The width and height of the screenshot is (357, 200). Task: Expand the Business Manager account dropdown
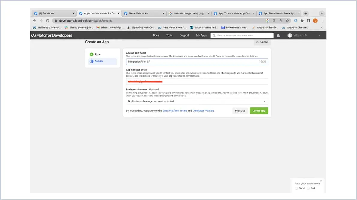pyautogui.click(x=197, y=101)
